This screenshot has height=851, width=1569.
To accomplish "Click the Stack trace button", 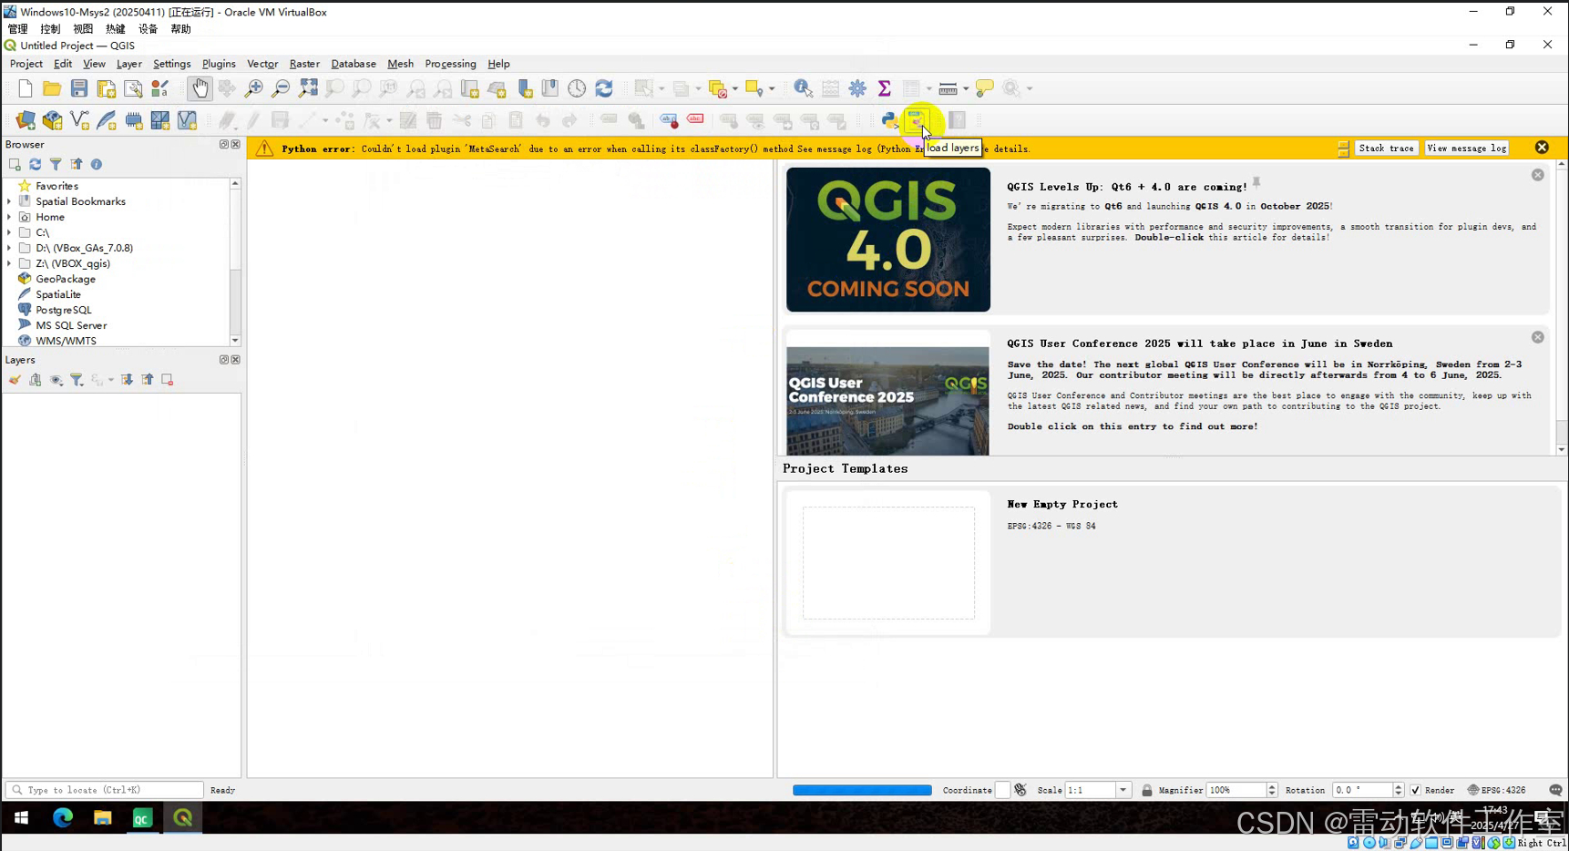I will point(1386,148).
